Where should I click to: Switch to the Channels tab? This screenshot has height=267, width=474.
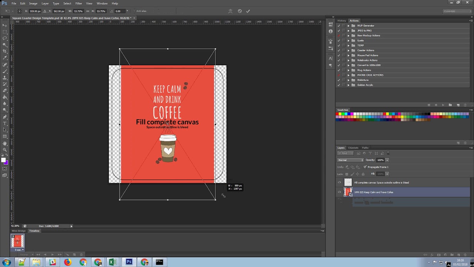tap(353, 148)
